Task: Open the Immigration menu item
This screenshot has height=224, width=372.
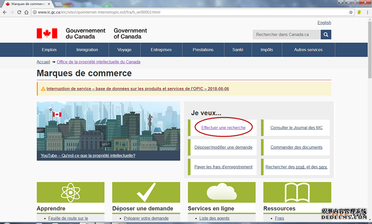Action: [87, 50]
